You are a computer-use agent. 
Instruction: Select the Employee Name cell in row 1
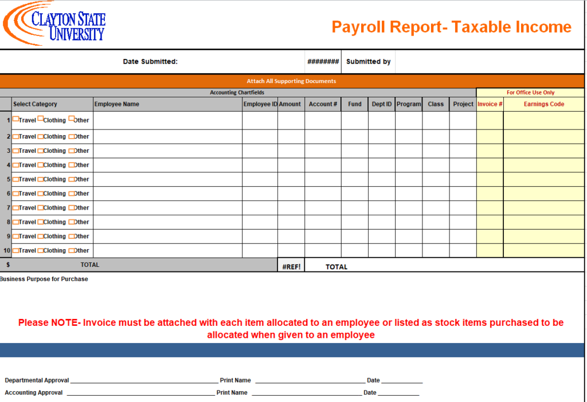point(167,120)
